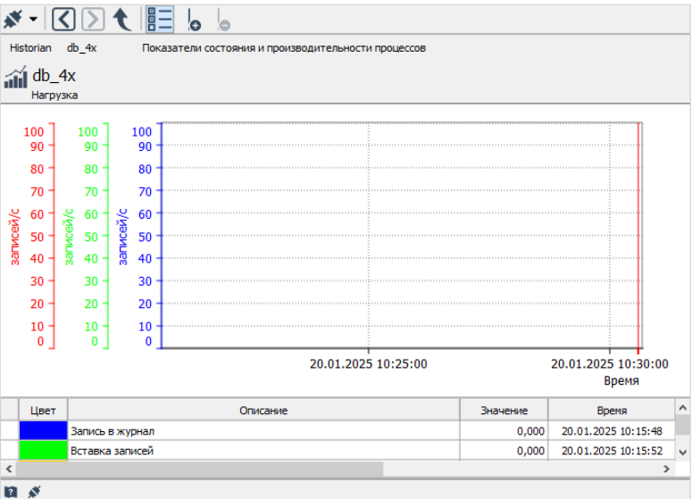Click the green color swatch
This screenshot has height=499, width=692.
click(x=43, y=451)
